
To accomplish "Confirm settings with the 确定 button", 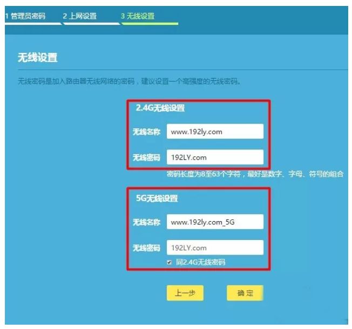I will point(245,293).
